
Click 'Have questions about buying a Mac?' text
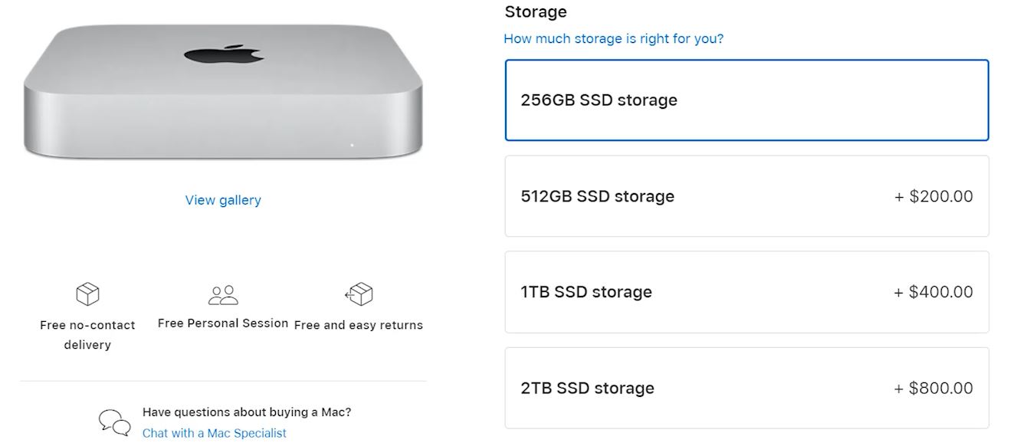(x=247, y=412)
